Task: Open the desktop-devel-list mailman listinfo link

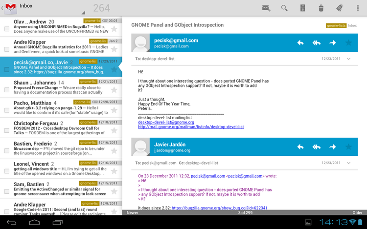Action: coord(191,127)
